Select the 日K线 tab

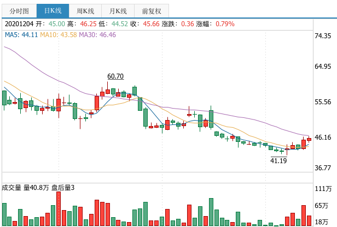click(x=53, y=11)
